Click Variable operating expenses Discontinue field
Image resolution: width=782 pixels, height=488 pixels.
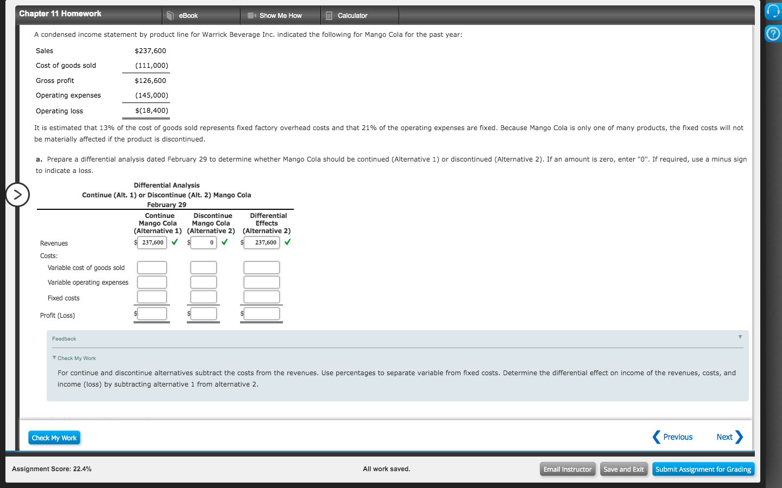[x=204, y=282]
